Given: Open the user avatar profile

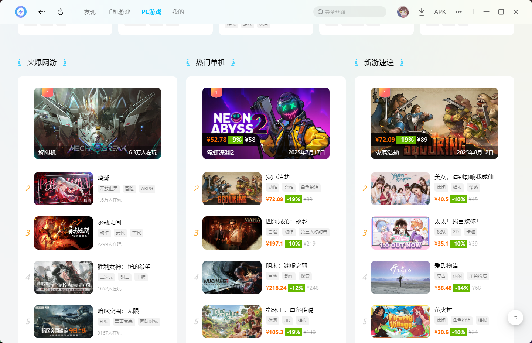Looking at the screenshot, I should click(403, 12).
